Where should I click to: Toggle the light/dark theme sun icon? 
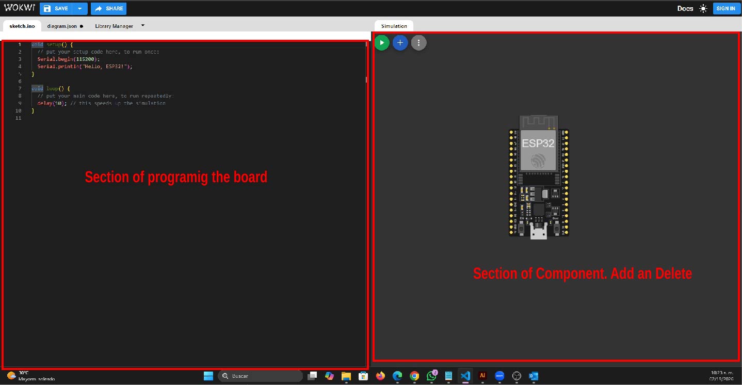coord(703,8)
